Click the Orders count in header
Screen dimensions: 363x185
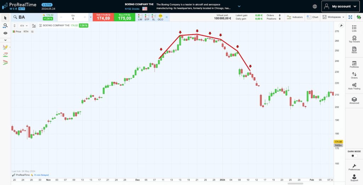(280, 15)
